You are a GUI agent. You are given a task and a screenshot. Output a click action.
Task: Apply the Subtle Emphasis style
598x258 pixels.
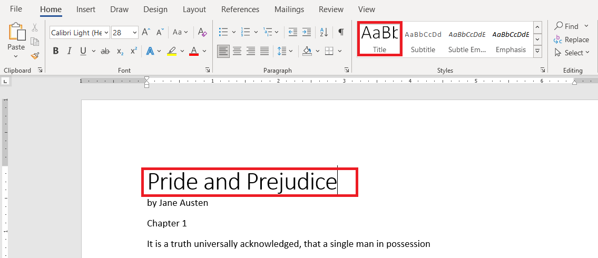coord(467,39)
